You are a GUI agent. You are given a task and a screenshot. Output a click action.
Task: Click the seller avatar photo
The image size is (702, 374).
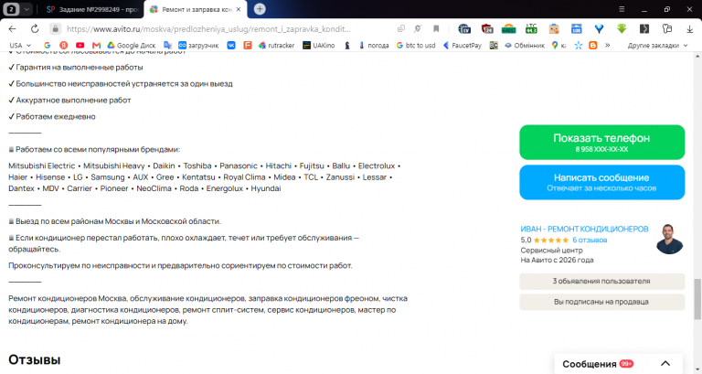669,239
